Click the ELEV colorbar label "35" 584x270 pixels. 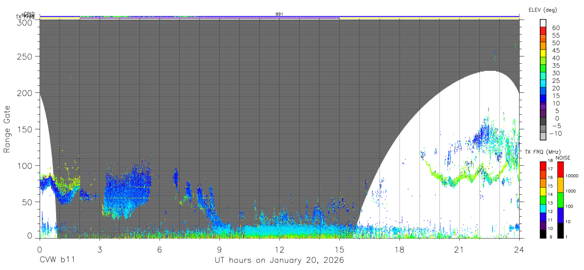[x=555, y=66]
